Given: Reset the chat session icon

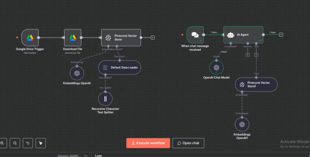Looking at the screenshot, I should (x=86, y=156).
